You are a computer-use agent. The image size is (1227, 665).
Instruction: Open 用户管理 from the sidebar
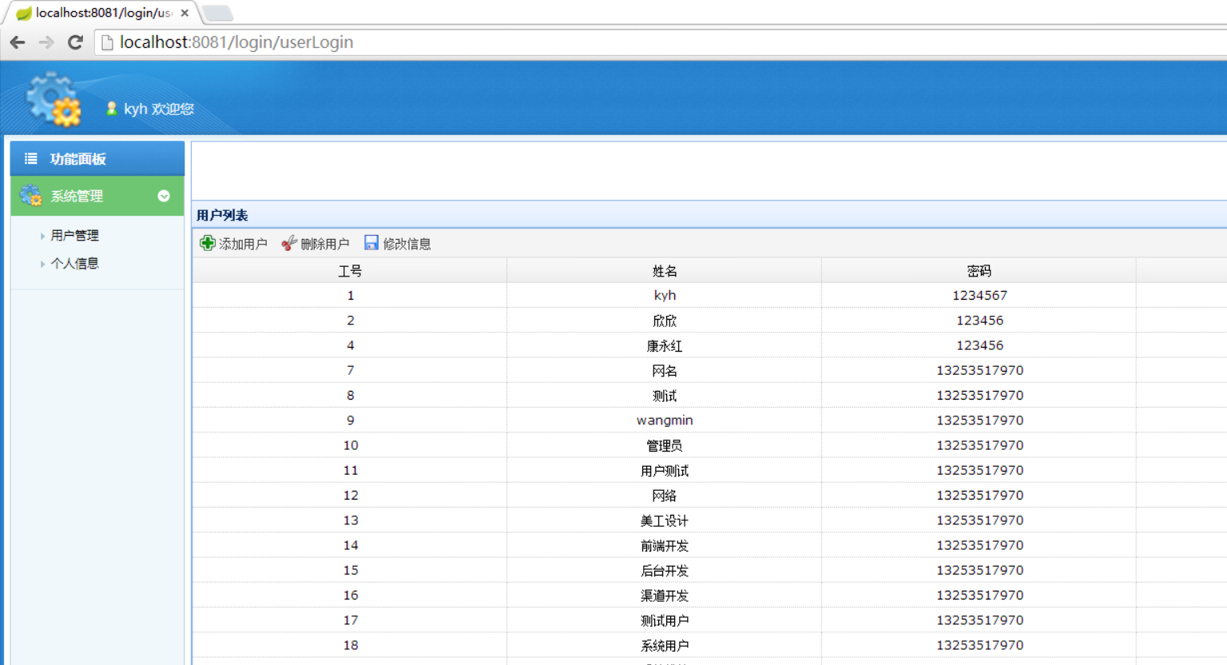click(x=73, y=235)
